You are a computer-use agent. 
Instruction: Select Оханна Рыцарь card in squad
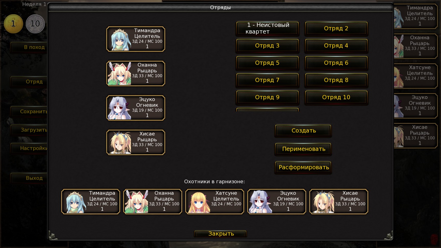pyautogui.click(x=136, y=73)
